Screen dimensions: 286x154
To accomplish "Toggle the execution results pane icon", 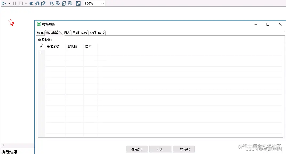I will tap(78, 3).
